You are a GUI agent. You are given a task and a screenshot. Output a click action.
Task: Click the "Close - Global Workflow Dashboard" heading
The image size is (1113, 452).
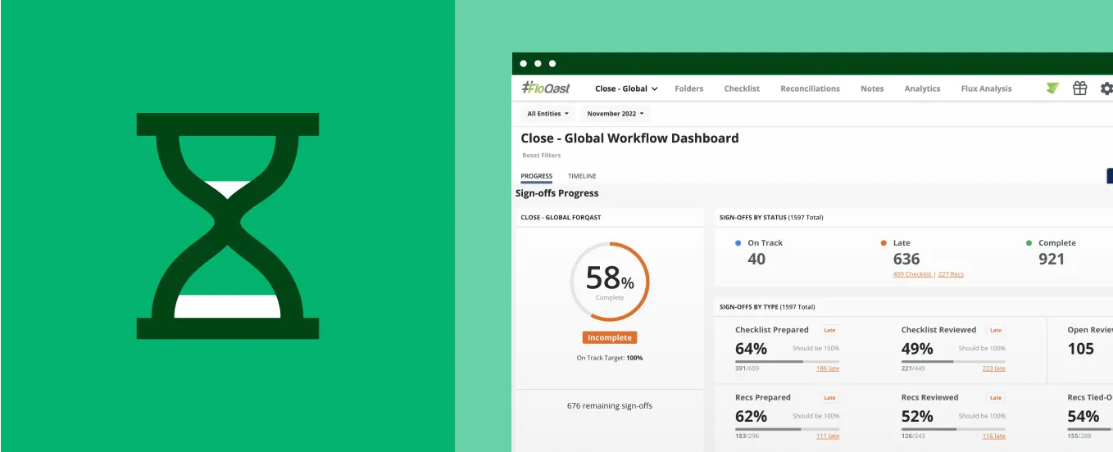[x=629, y=138]
